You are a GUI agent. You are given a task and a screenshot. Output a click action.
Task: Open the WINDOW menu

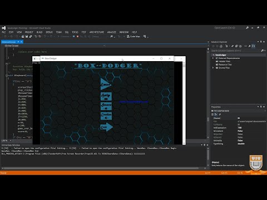click(x=124, y=32)
